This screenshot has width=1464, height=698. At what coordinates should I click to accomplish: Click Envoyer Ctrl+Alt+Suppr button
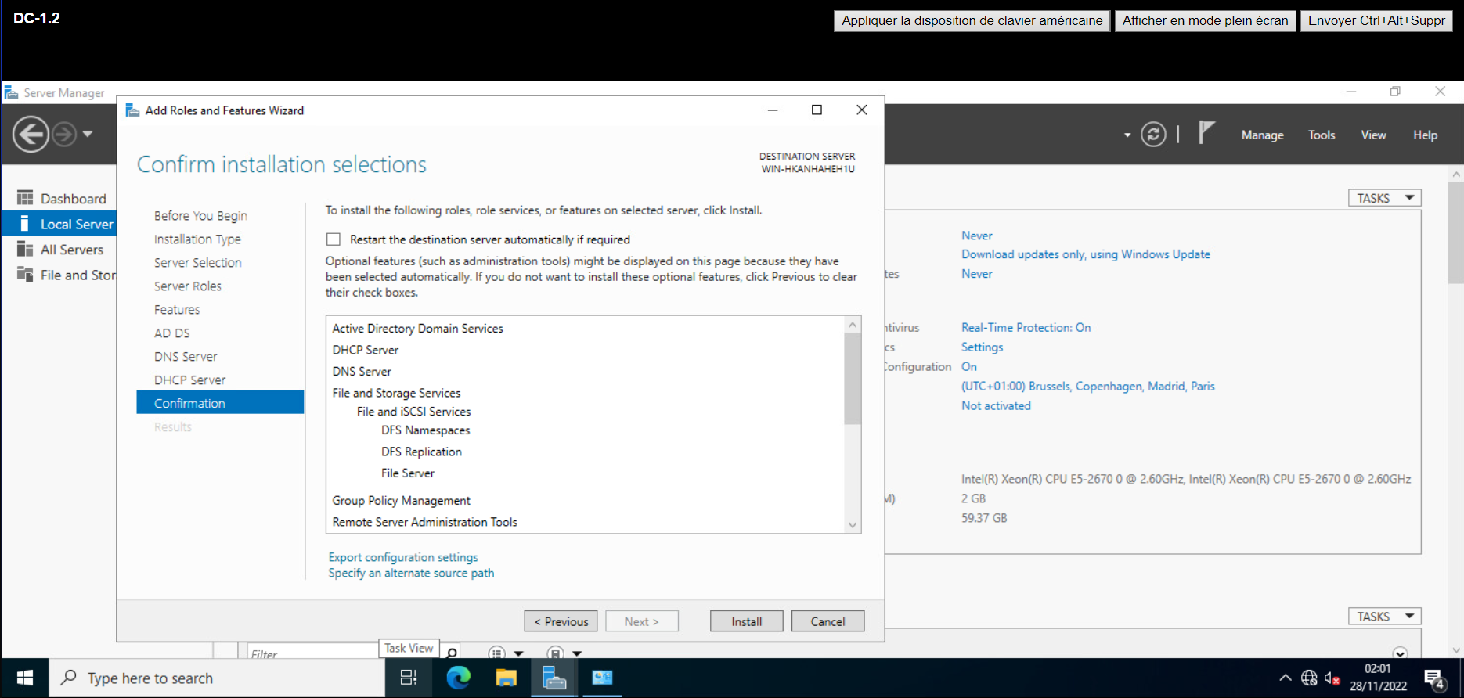1376,20
